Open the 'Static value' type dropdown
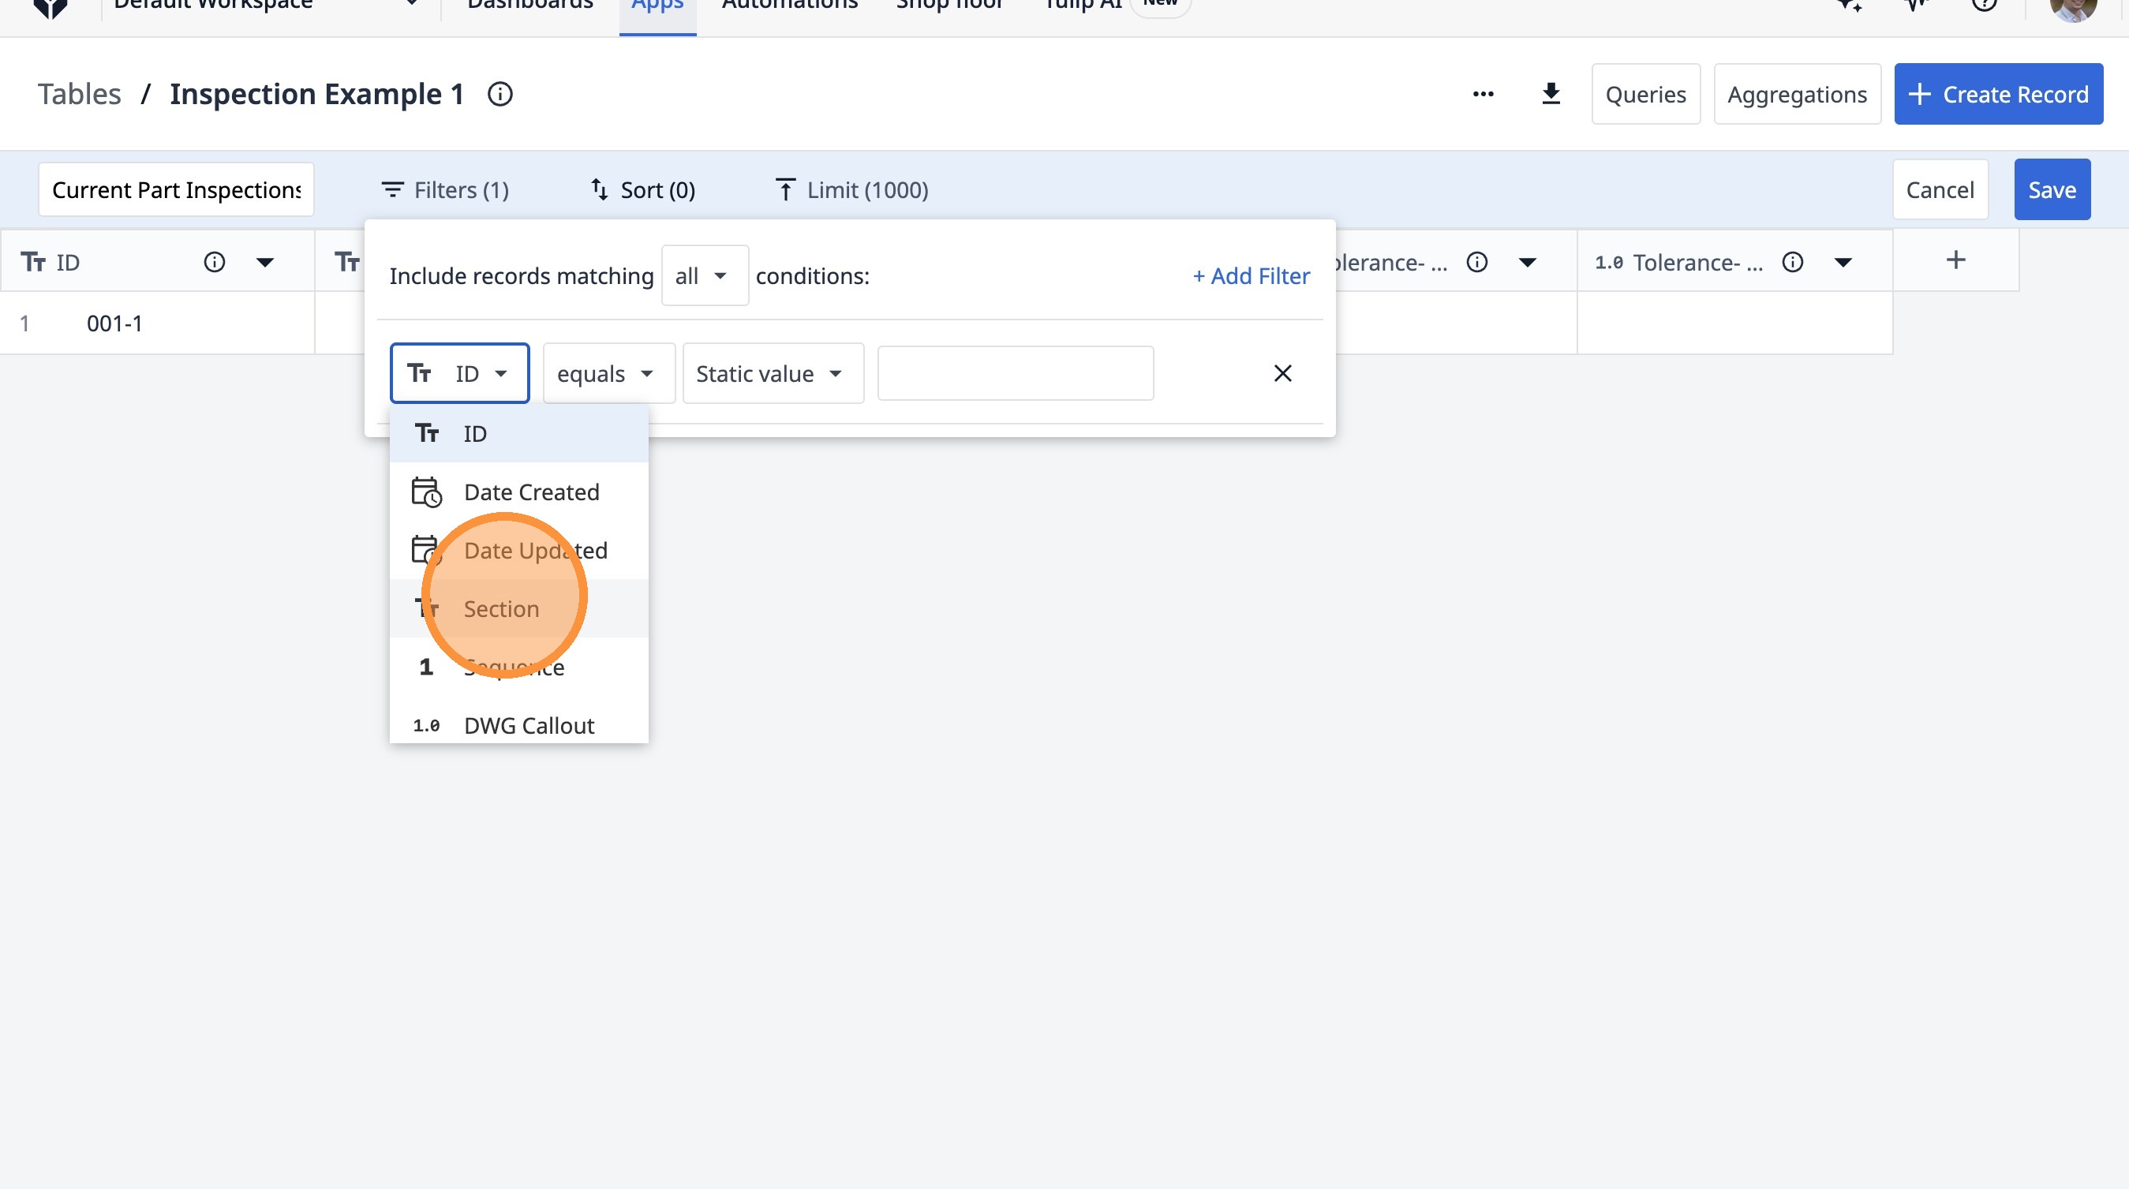Image resolution: width=2129 pixels, height=1189 pixels. [772, 373]
